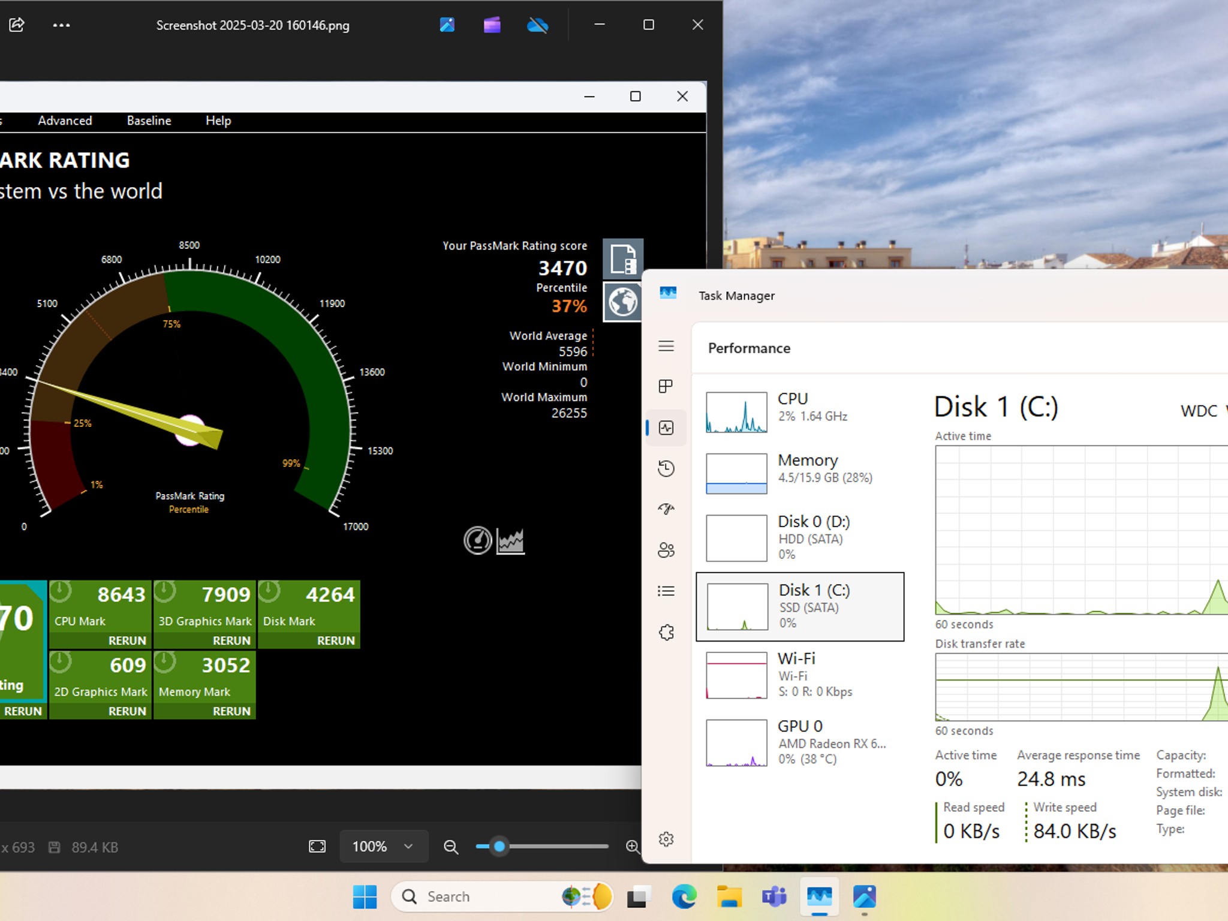
Task: Select Wi-Fi performance item
Action: click(x=800, y=675)
